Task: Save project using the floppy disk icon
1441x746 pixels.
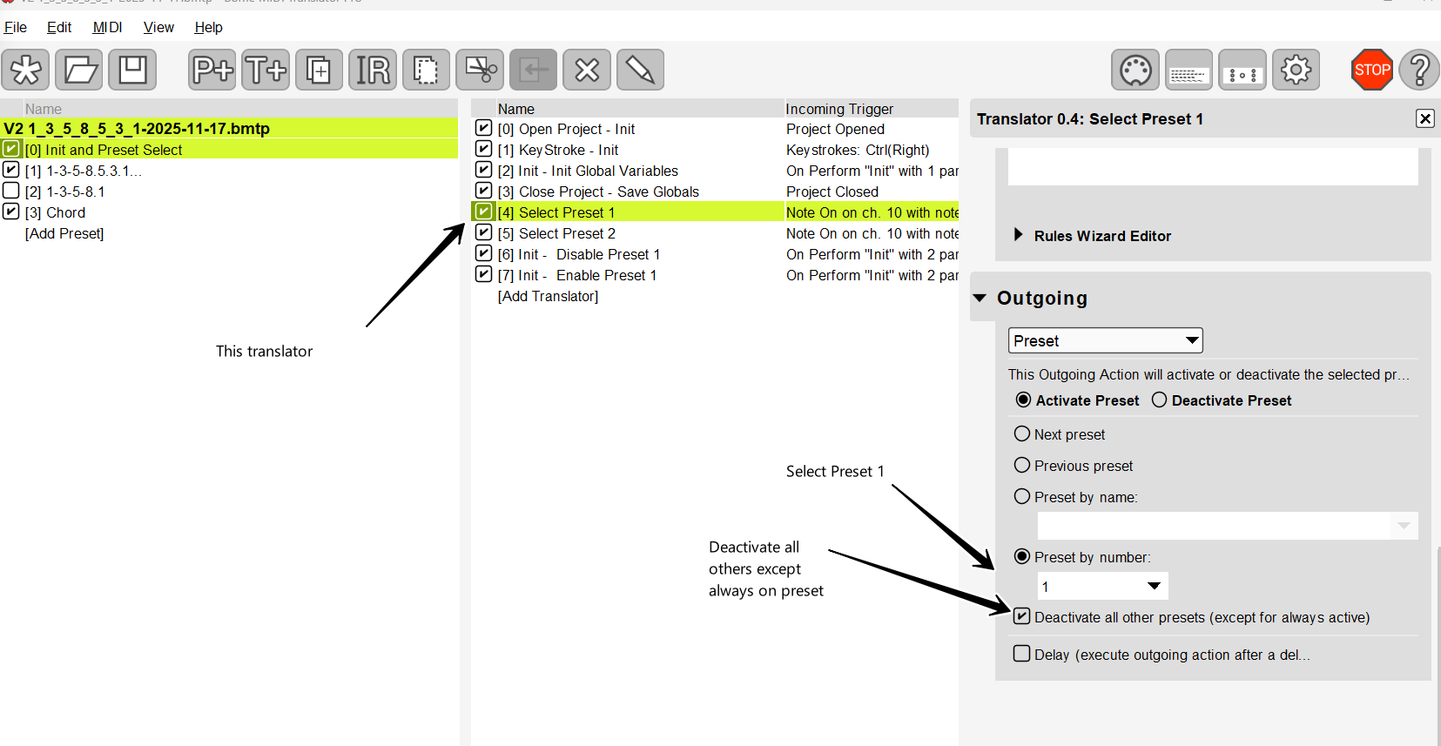Action: 132,70
